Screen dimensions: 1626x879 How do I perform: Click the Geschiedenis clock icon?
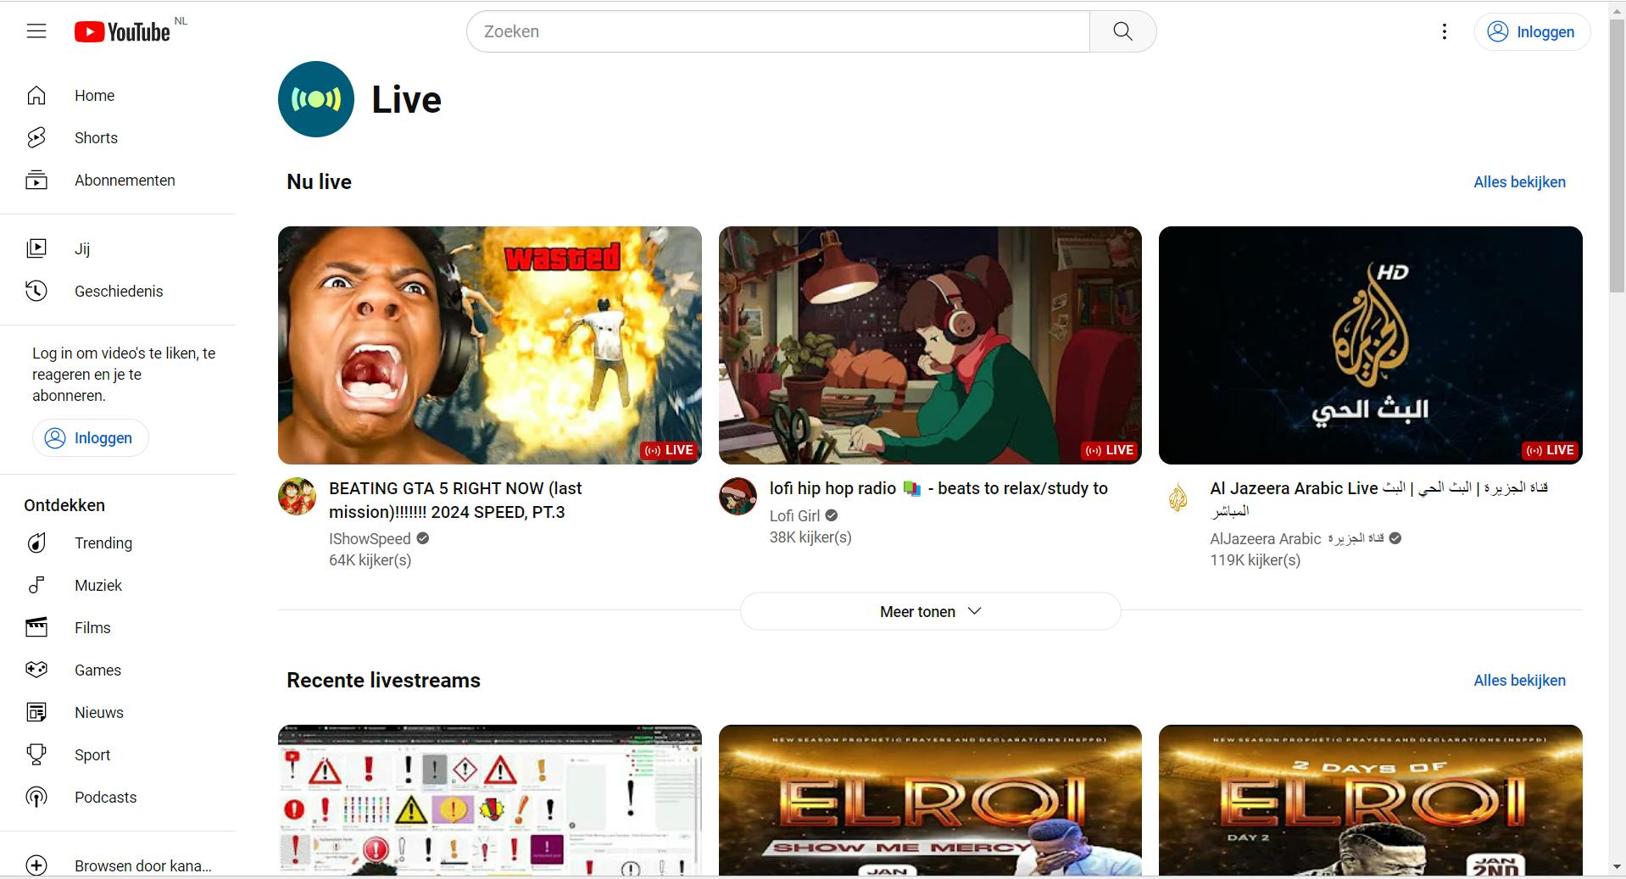(36, 292)
